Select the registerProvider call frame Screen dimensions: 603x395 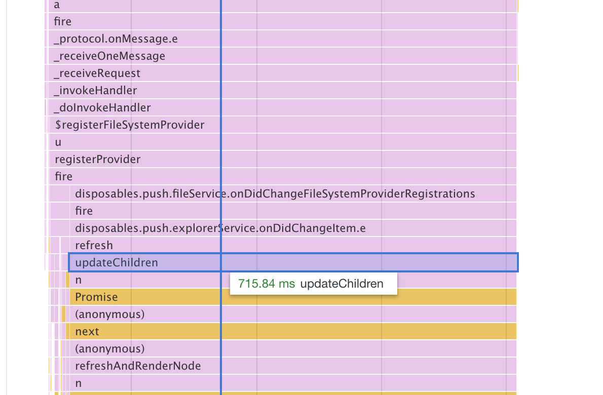point(96,159)
